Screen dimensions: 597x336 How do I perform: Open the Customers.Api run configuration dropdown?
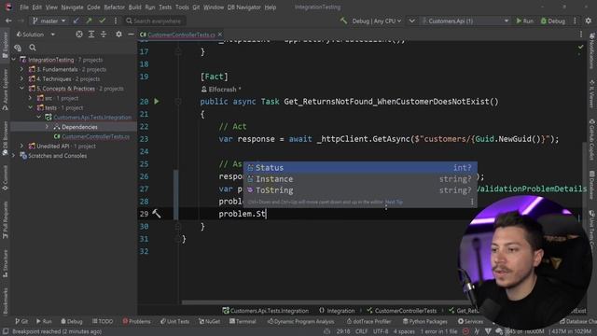(465, 21)
